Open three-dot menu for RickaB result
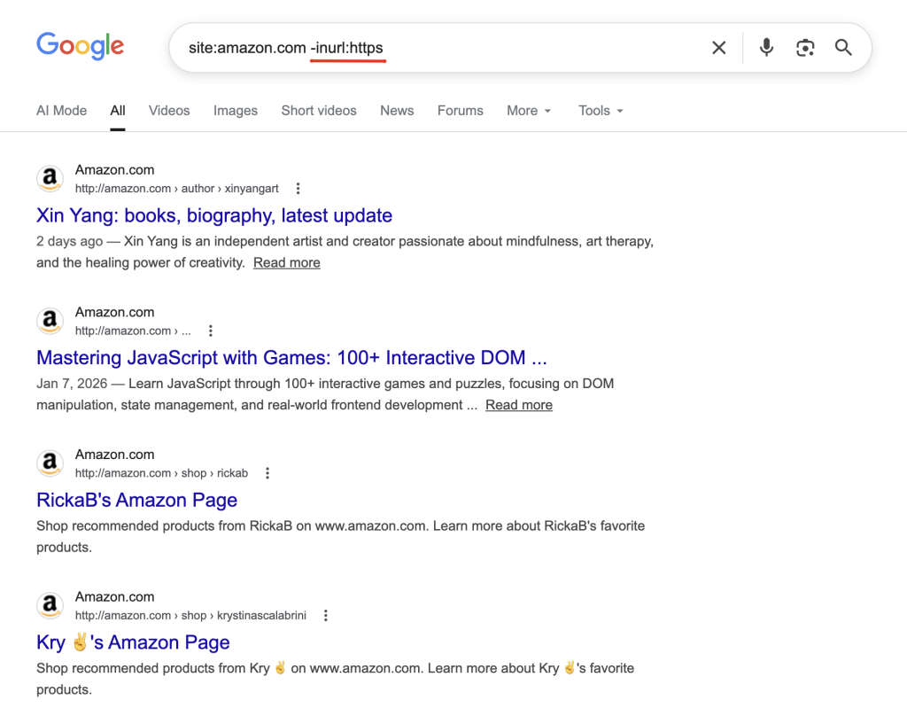 pos(267,473)
